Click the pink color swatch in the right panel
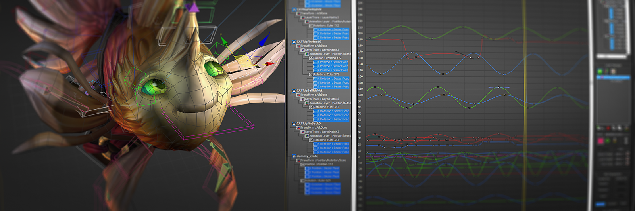 pos(600,141)
